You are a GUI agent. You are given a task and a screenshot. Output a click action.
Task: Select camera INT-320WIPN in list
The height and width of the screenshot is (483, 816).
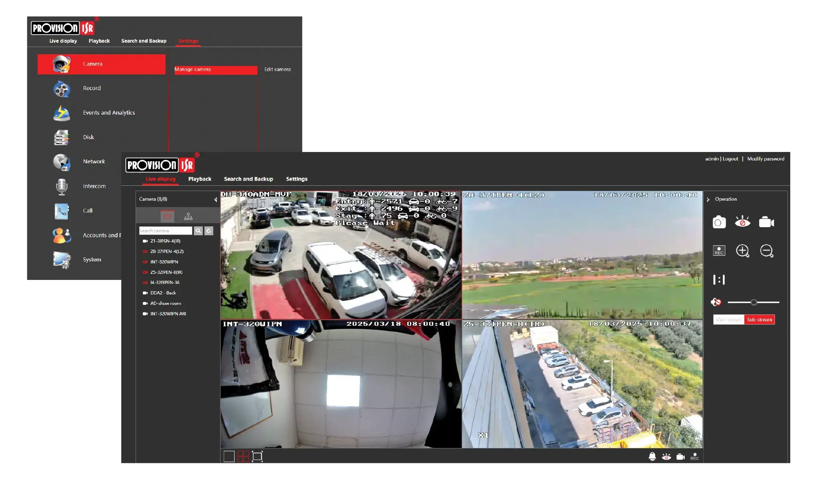tap(164, 262)
